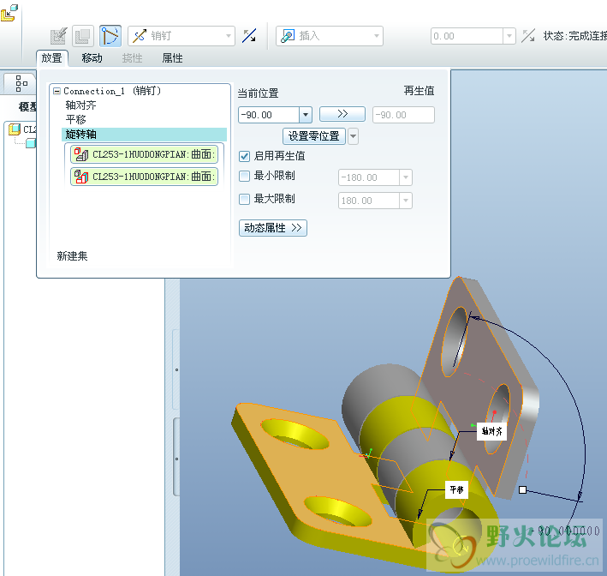This screenshot has width=607, height=576.
Task: Switch to the 移动 tab
Action: coord(92,58)
